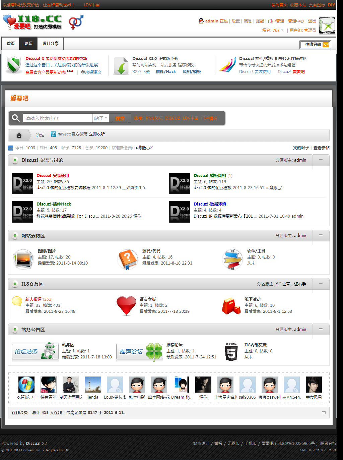Click the orange 搜索 button
The height and width of the screenshot is (460, 343).
coord(120,118)
